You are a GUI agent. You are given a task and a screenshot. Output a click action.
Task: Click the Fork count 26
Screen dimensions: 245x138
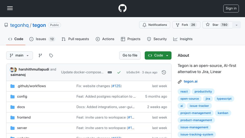coord(193,25)
